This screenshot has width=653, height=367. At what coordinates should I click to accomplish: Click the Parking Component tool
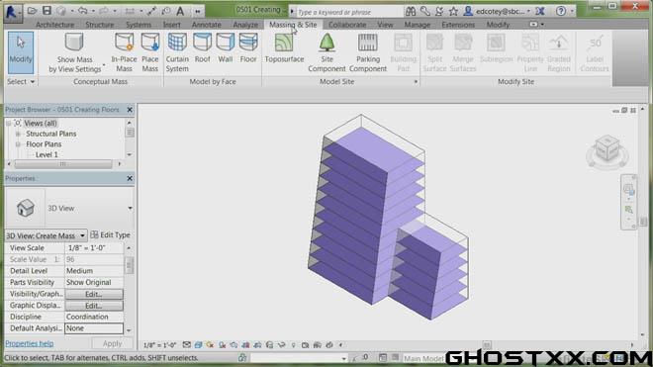(368, 52)
